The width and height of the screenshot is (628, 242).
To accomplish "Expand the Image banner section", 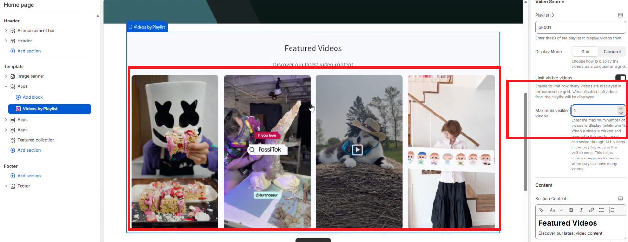I will 6,76.
